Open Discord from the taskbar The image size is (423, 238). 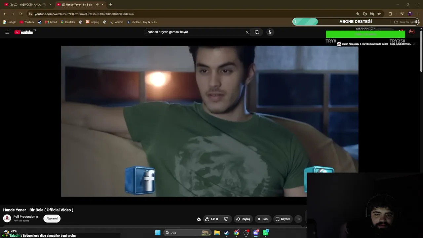coord(256,233)
